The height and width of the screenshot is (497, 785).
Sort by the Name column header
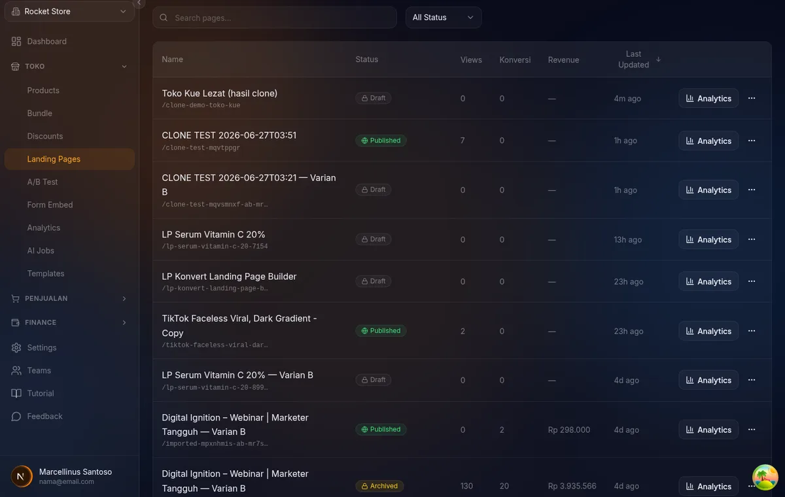click(172, 60)
